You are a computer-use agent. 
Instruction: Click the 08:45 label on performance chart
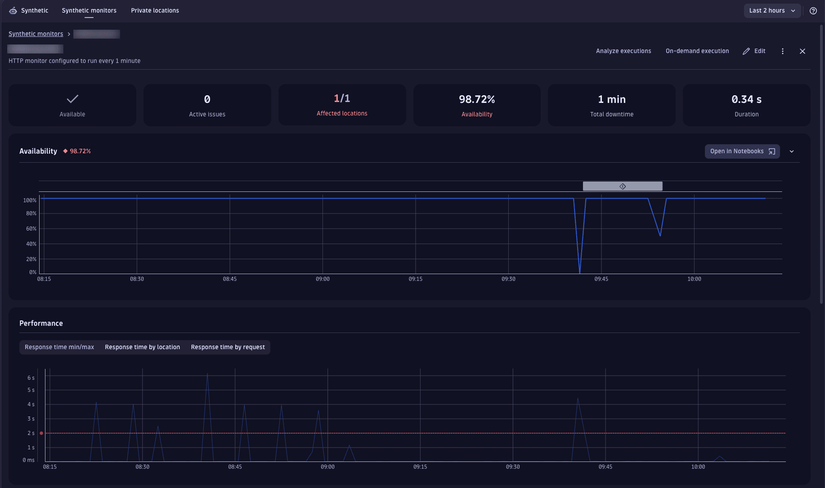[x=235, y=467]
